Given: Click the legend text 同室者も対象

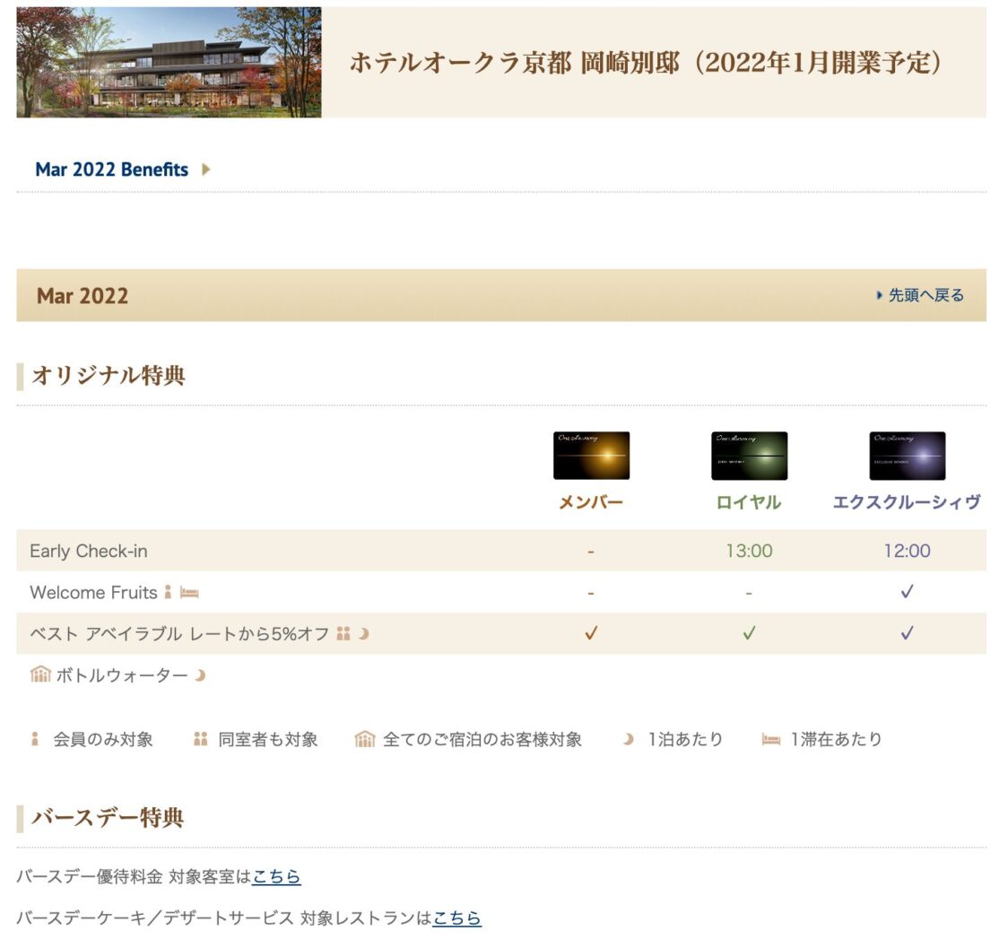Looking at the screenshot, I should pos(268,740).
